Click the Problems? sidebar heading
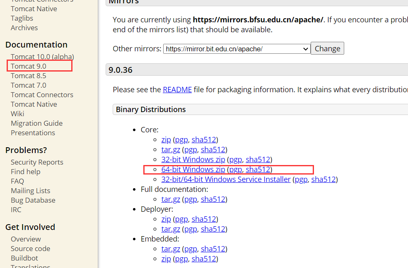 click(x=26, y=150)
